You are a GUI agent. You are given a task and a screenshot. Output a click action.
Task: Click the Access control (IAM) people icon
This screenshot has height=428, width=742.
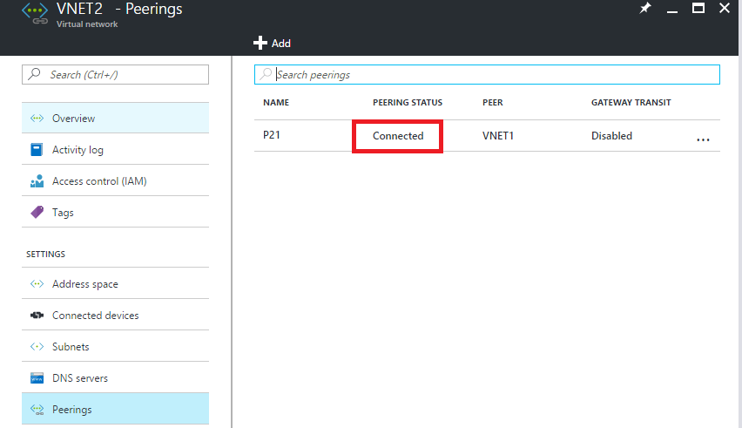(37, 180)
